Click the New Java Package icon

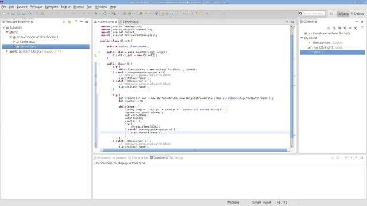124,14
